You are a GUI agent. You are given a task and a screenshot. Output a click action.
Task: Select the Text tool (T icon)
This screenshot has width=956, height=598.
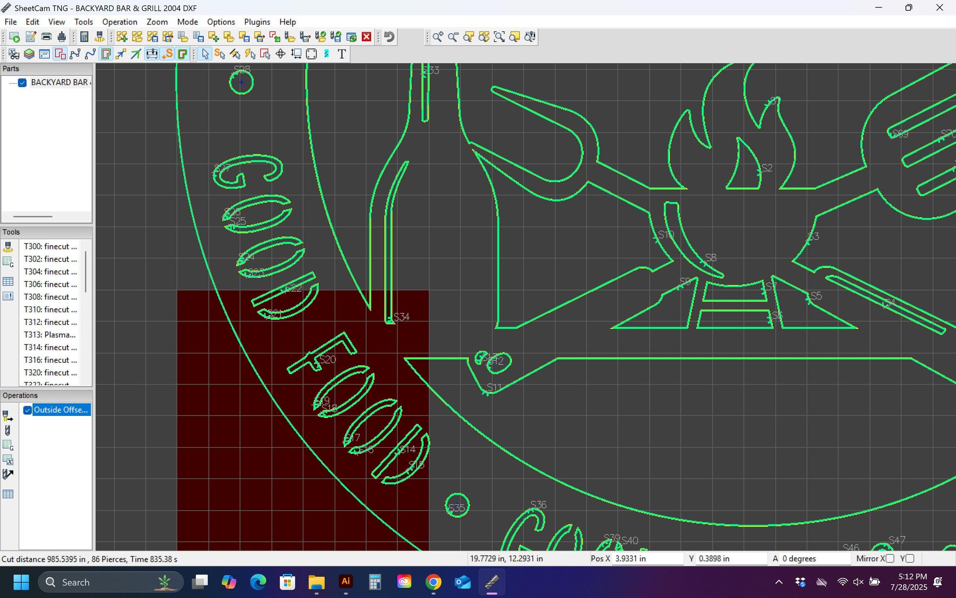342,54
